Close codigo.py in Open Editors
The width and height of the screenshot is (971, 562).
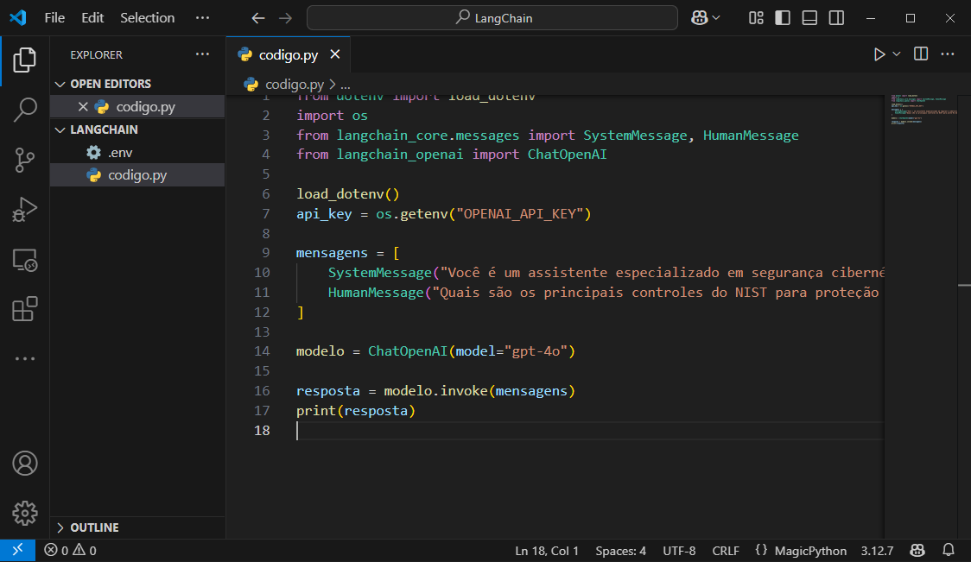click(x=83, y=106)
